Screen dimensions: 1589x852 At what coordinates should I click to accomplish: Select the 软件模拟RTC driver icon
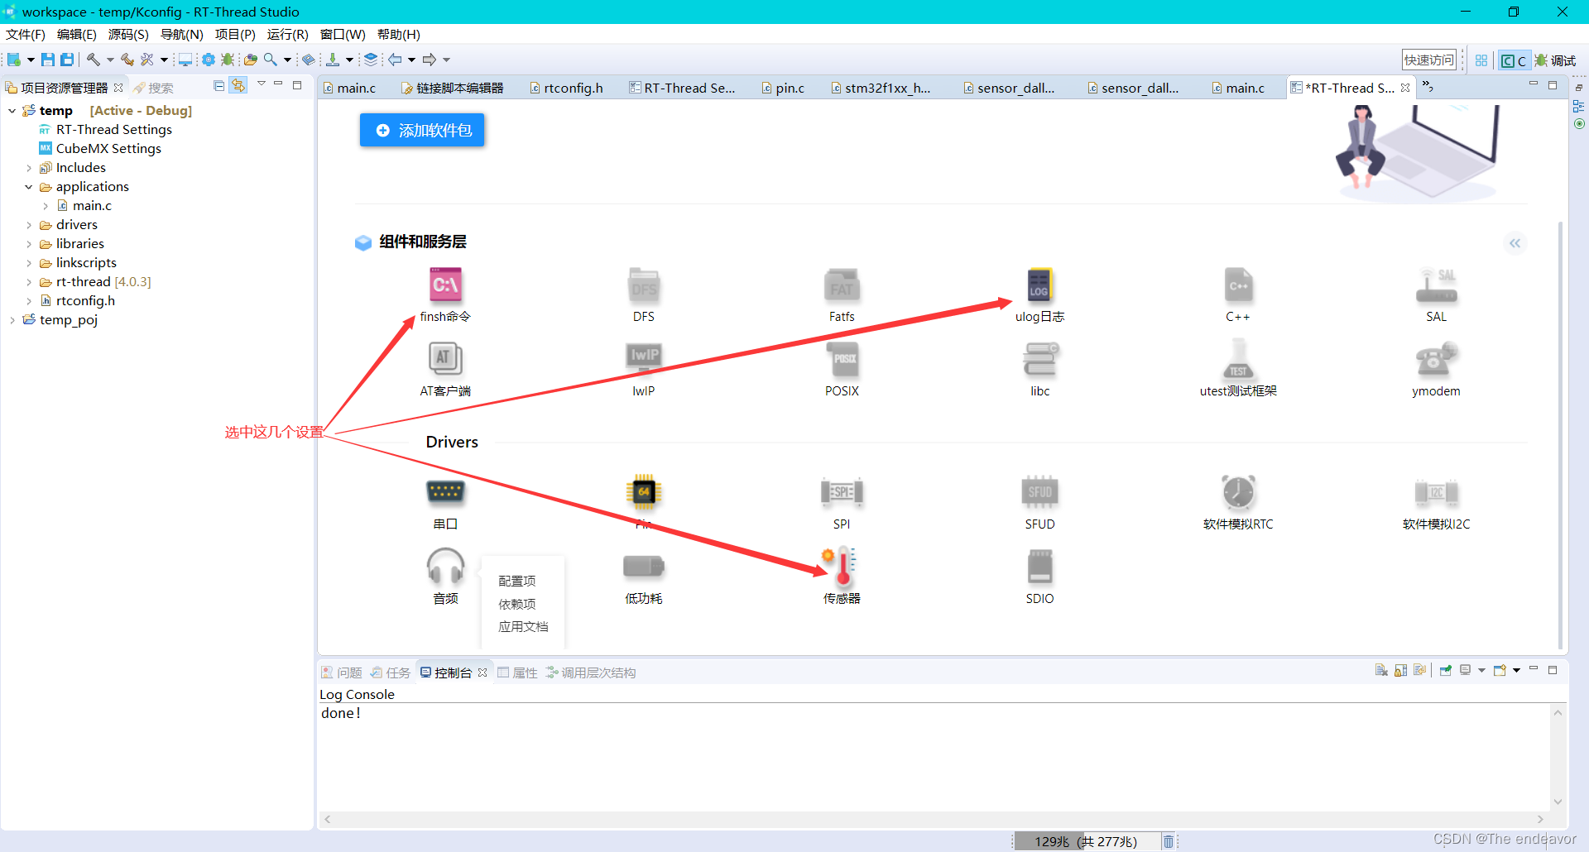tap(1238, 492)
